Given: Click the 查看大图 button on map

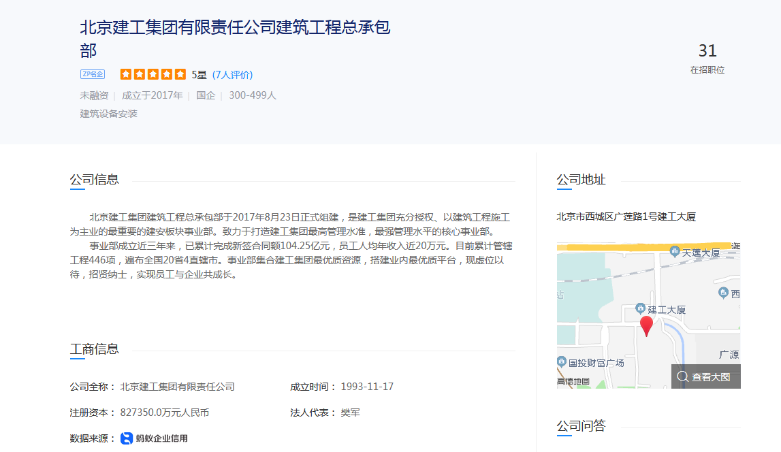Looking at the screenshot, I should click(x=706, y=376).
